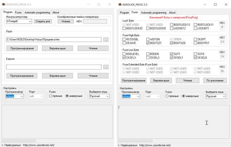Uncheck CKSEL1 fuse checkbox
Viewport: 231px width, 147px height.
(x=172, y=57)
